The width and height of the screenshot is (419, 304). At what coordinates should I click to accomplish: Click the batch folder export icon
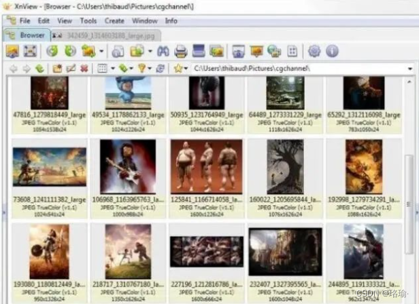(137, 51)
